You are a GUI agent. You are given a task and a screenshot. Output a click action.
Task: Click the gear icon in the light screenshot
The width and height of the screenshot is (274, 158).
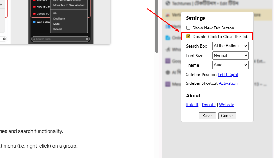click(4, 39)
